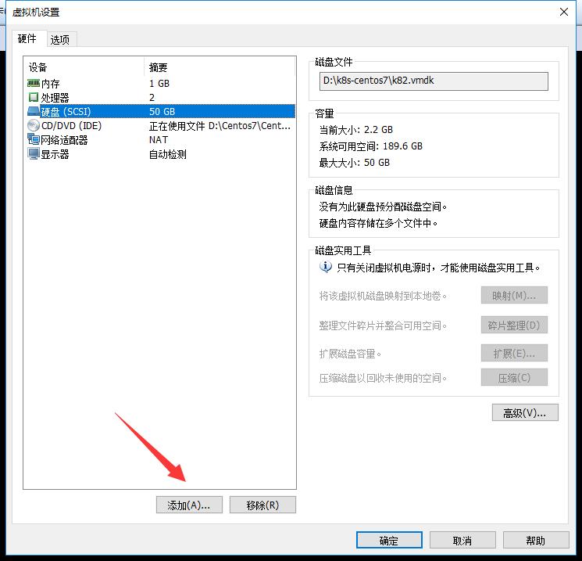582x561 pixels.
Task: Click 当前大小: 2.2 GB text
Action: 356,130
